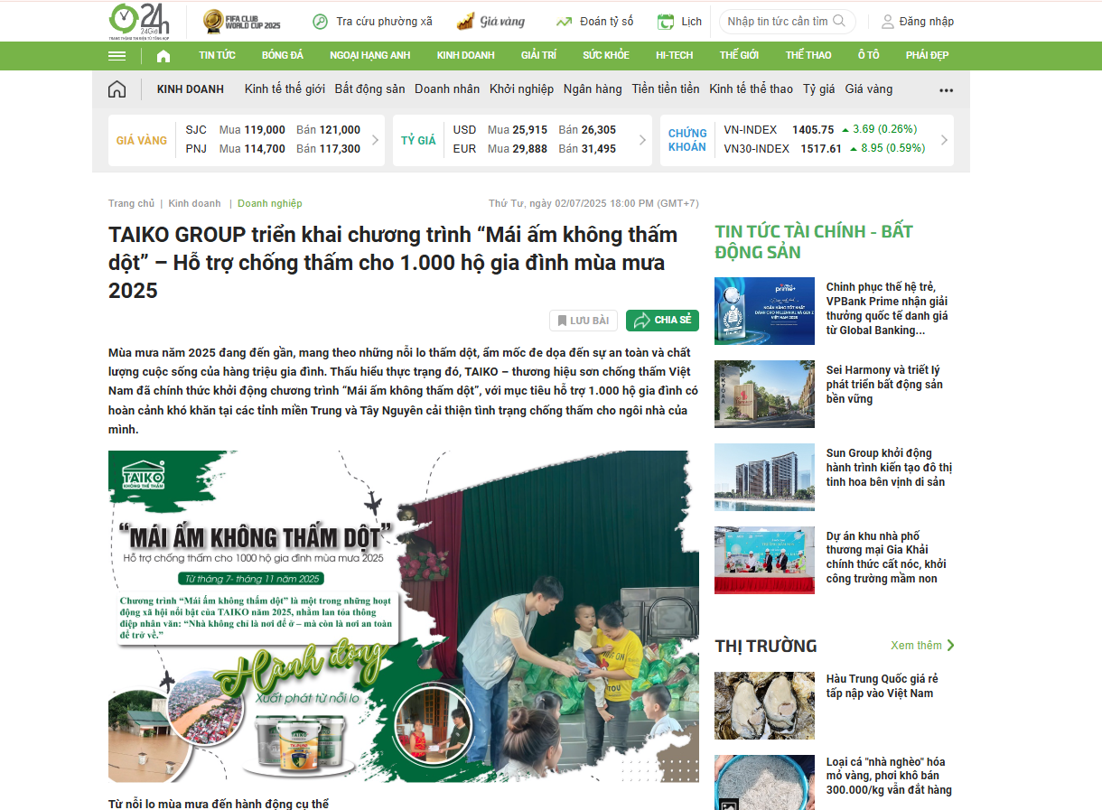The width and height of the screenshot is (1102, 810).
Task: Open Loại cá nhà nghèo headline
Action: [x=889, y=777]
